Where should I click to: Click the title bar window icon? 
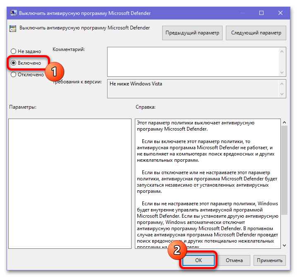coord(14,13)
